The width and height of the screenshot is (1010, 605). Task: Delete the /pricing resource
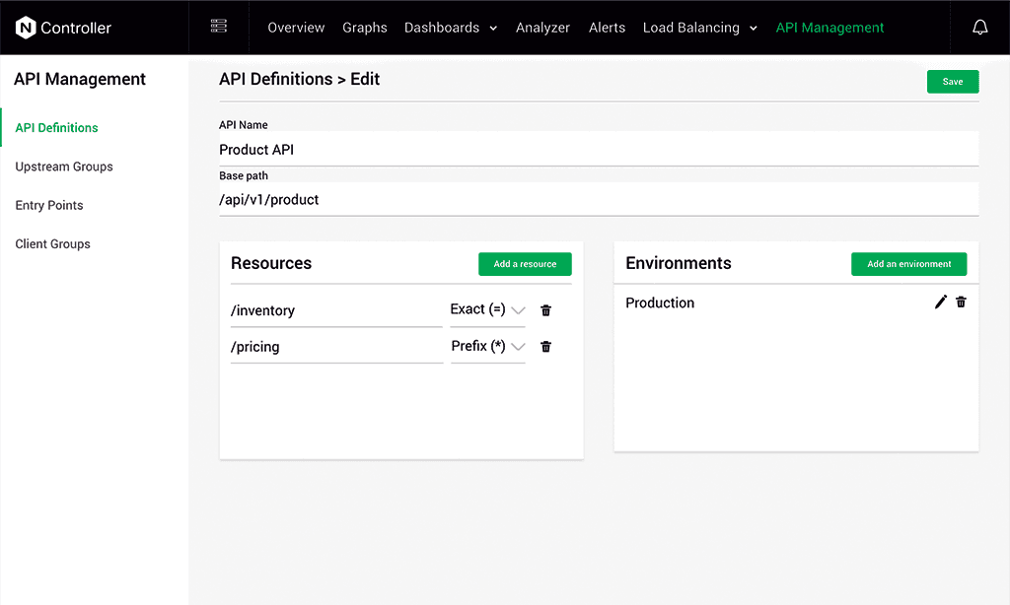pyautogui.click(x=546, y=347)
